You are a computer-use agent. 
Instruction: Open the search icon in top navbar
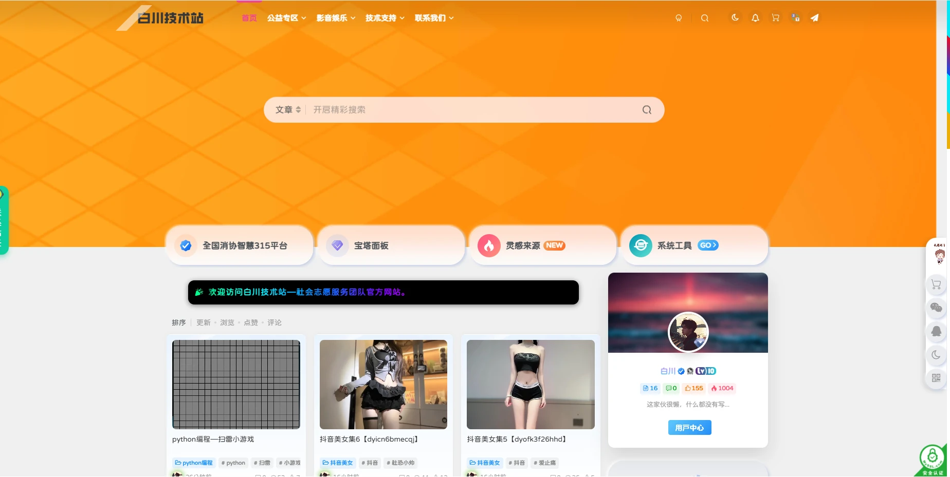coord(705,17)
